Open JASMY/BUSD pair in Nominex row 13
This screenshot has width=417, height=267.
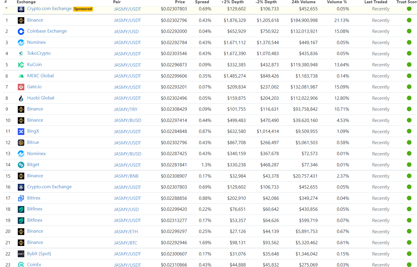(x=128, y=154)
